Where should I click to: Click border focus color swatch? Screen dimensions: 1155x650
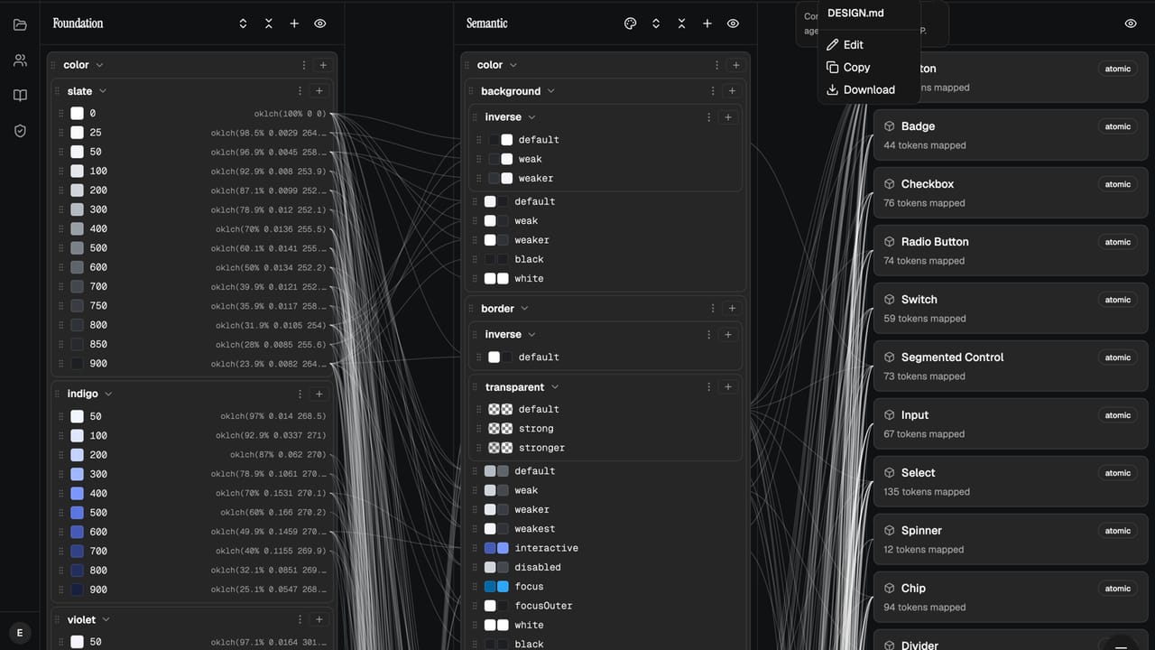pyautogui.click(x=496, y=587)
